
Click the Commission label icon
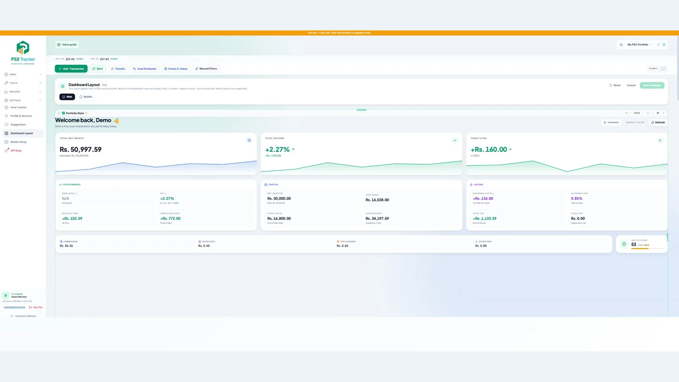point(61,242)
